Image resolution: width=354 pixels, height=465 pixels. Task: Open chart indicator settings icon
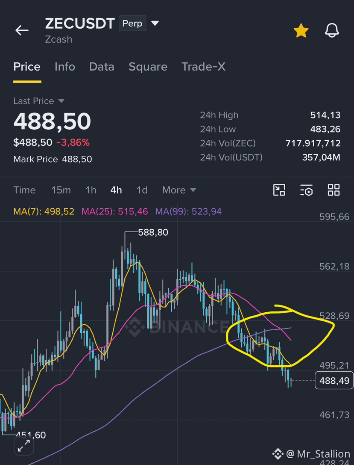coord(306,190)
